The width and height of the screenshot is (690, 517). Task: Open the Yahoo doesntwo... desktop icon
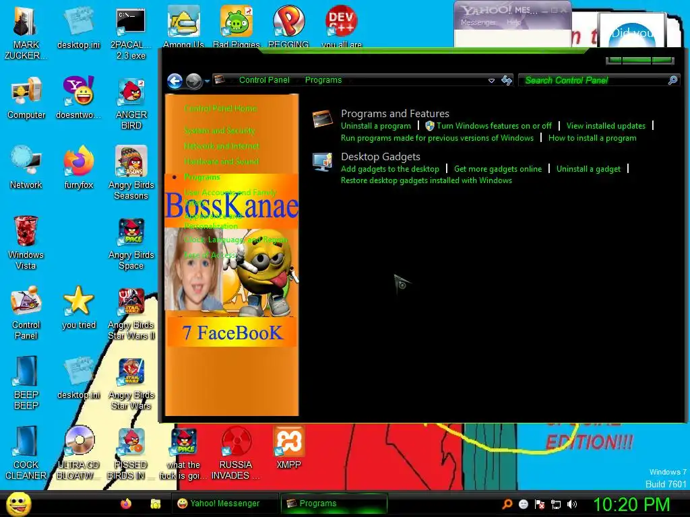pos(78,98)
